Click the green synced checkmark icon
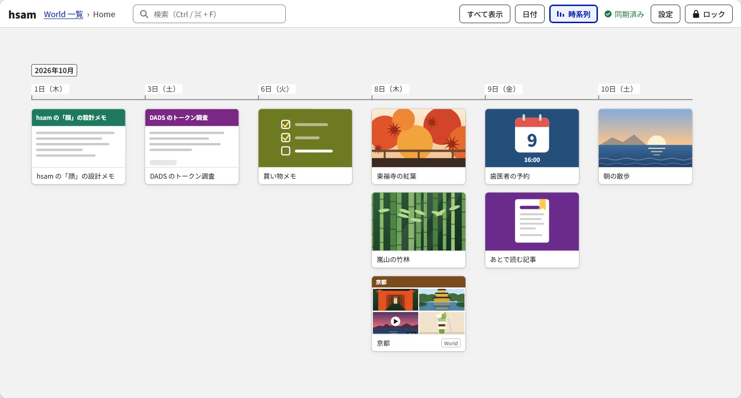 (x=608, y=14)
